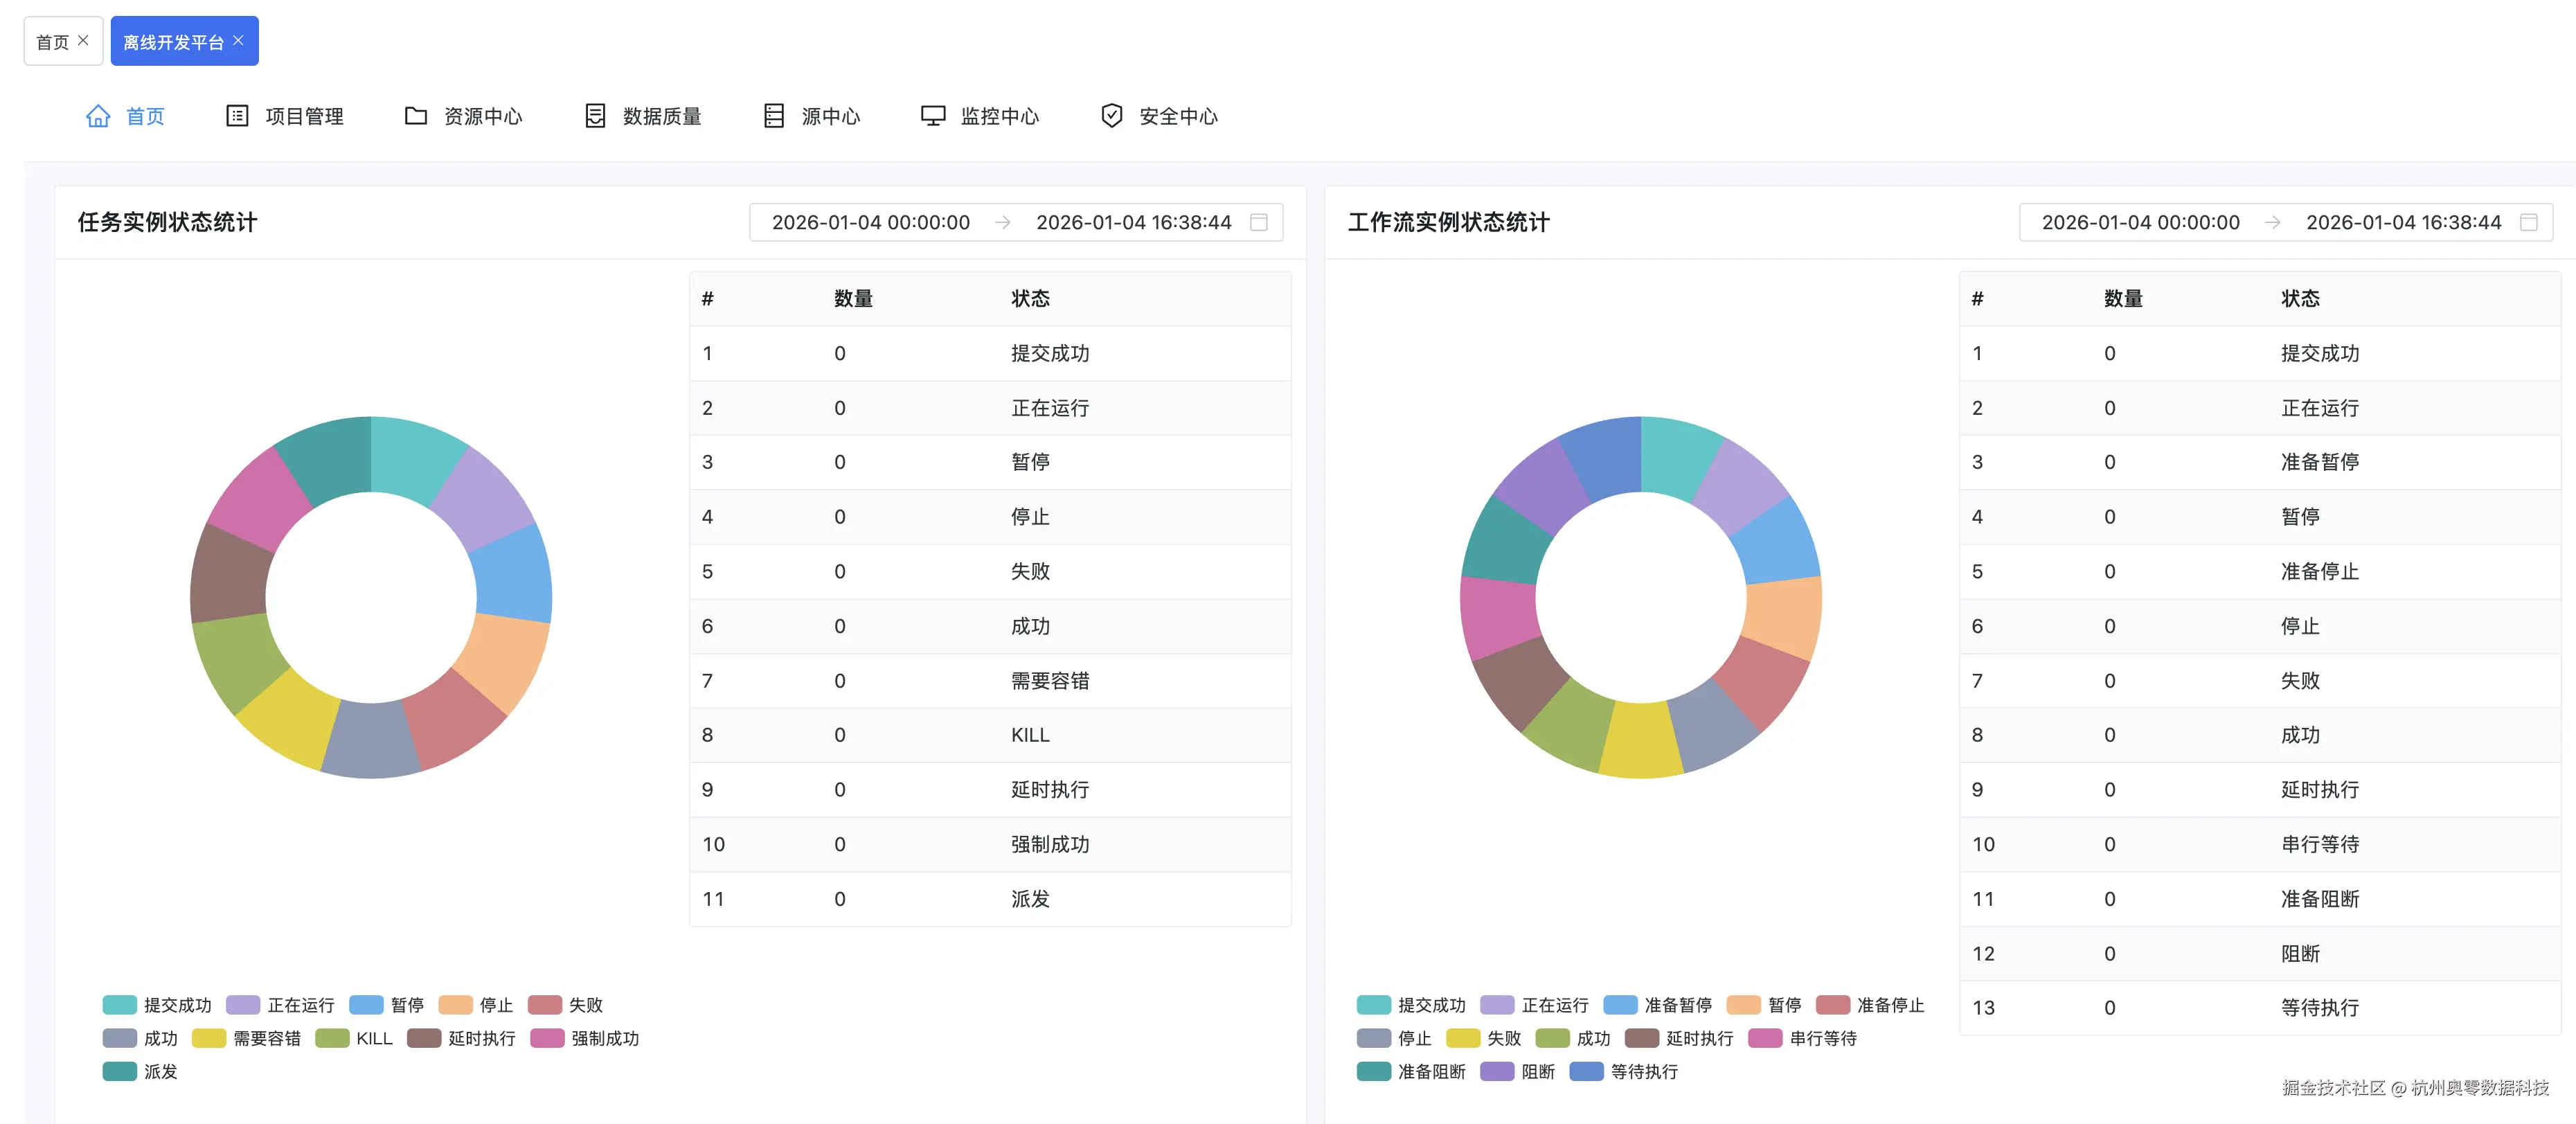Click the 项目管理 list icon

pyautogui.click(x=237, y=116)
